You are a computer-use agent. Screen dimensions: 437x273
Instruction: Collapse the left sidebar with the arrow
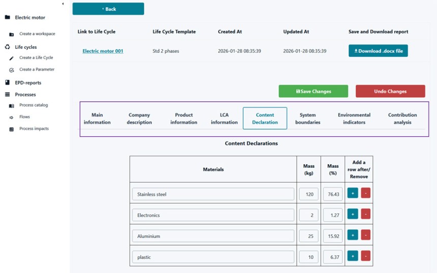pos(63,4)
